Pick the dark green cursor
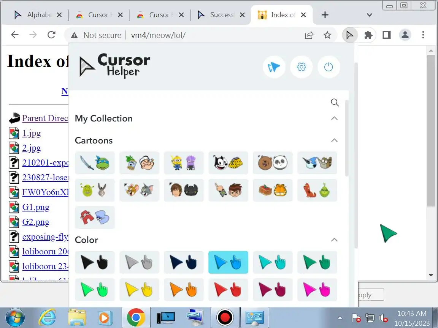 click(x=317, y=262)
